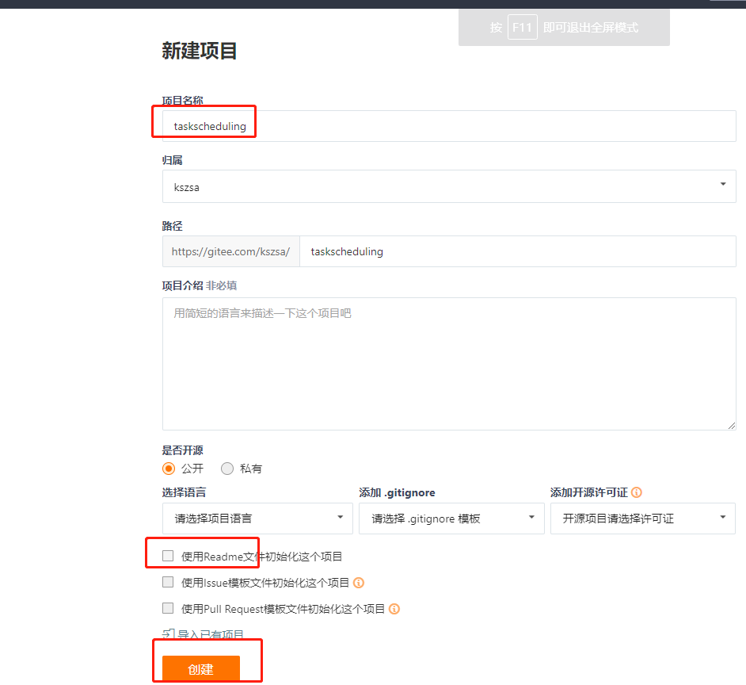Click the 是否开源 label
Image resolution: width=746 pixels, height=685 pixels.
(182, 450)
